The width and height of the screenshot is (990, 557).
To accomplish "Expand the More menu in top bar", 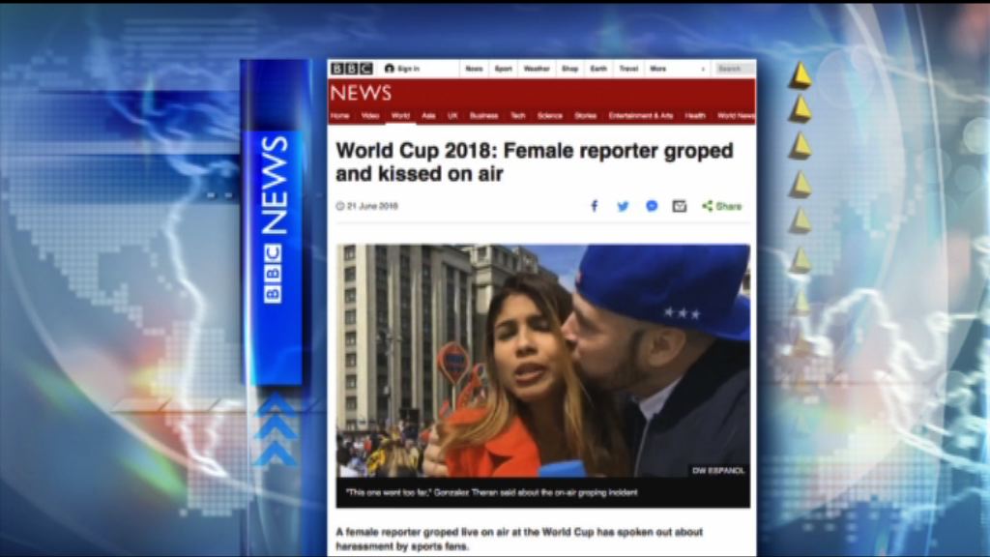I will pos(658,69).
